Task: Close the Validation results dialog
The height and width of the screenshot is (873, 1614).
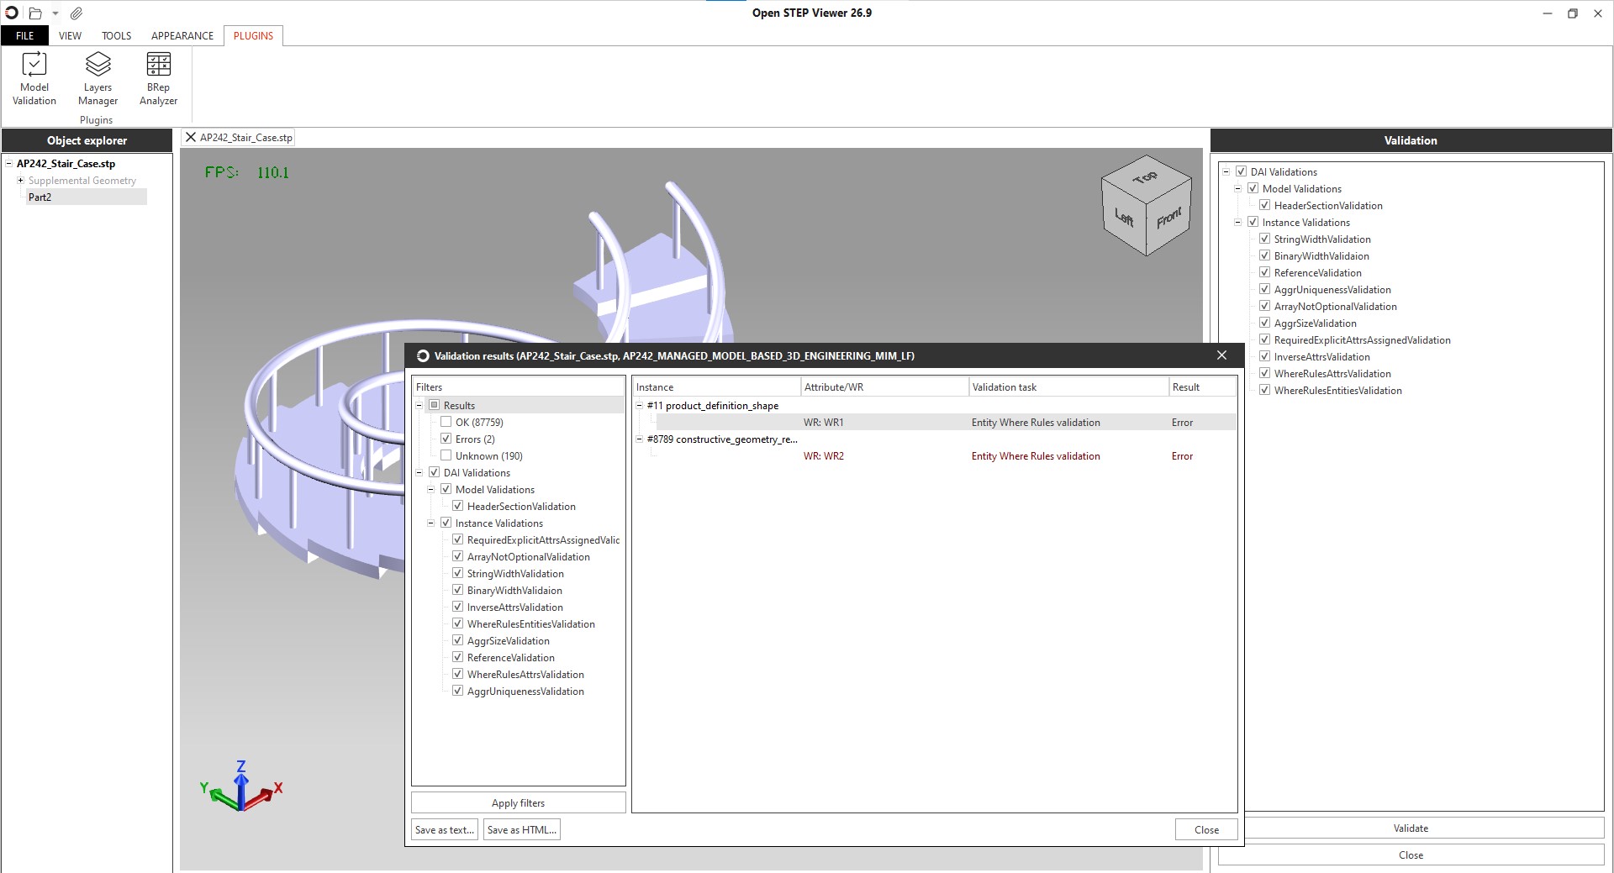Action: [1221, 355]
